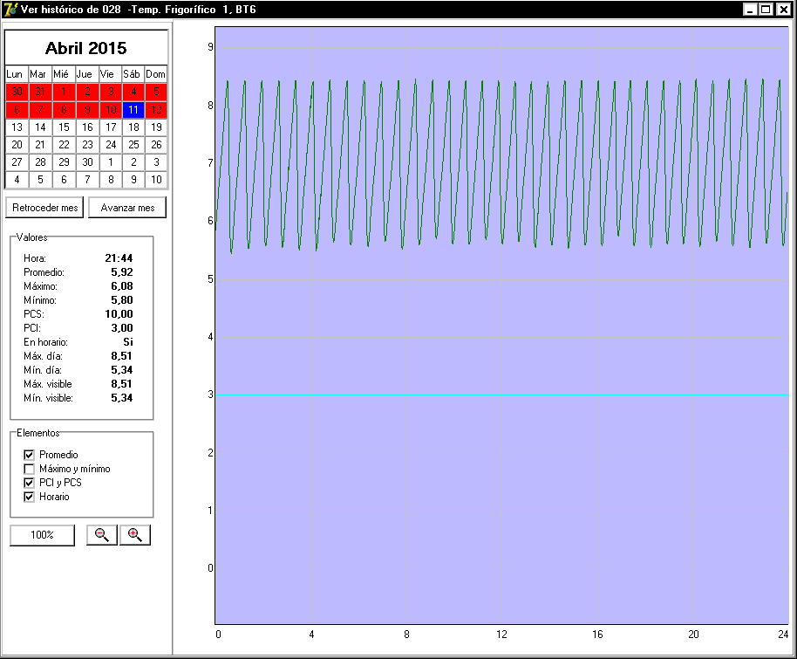Click the PCI value 3,00
Screen dimensions: 797x659
pyautogui.click(x=122, y=328)
